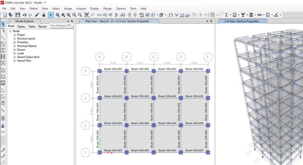Expand the Project tree node

[14, 35]
